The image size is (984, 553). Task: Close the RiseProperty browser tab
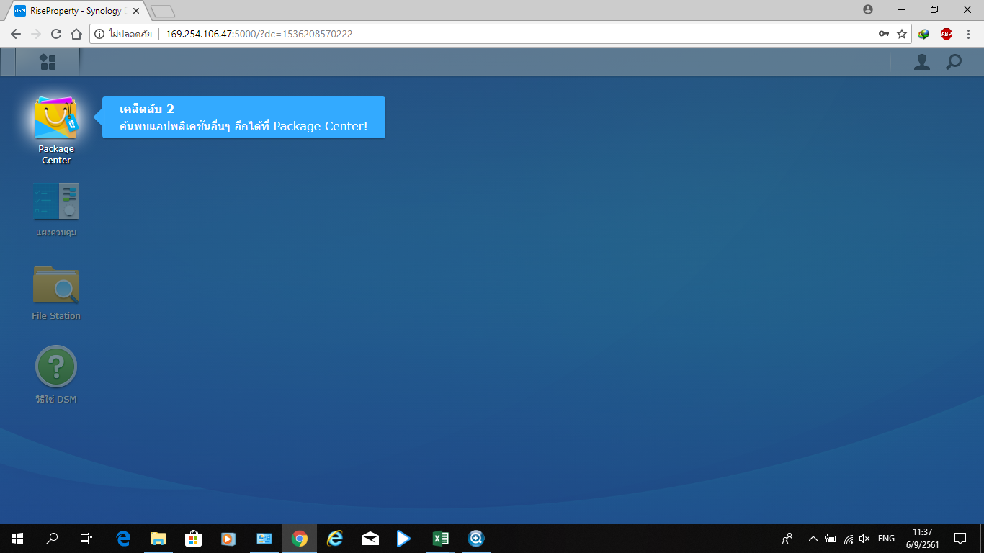click(x=136, y=11)
